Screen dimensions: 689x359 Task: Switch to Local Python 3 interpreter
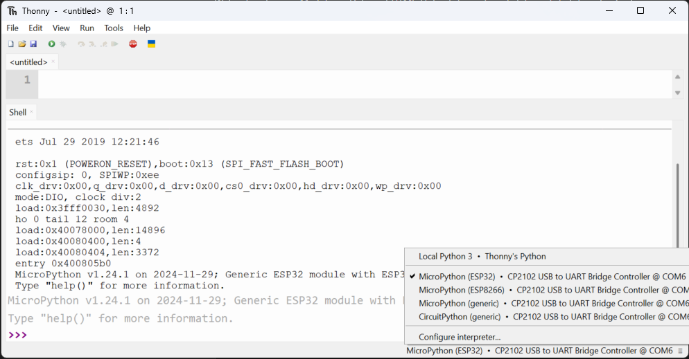click(482, 257)
